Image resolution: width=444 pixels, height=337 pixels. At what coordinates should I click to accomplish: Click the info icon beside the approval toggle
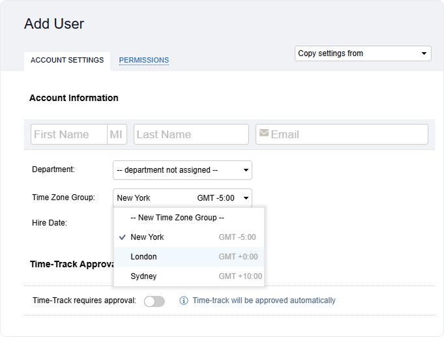click(183, 300)
